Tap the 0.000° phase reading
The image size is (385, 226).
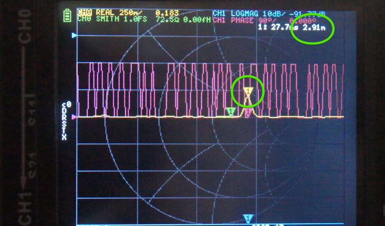pyautogui.click(x=302, y=21)
